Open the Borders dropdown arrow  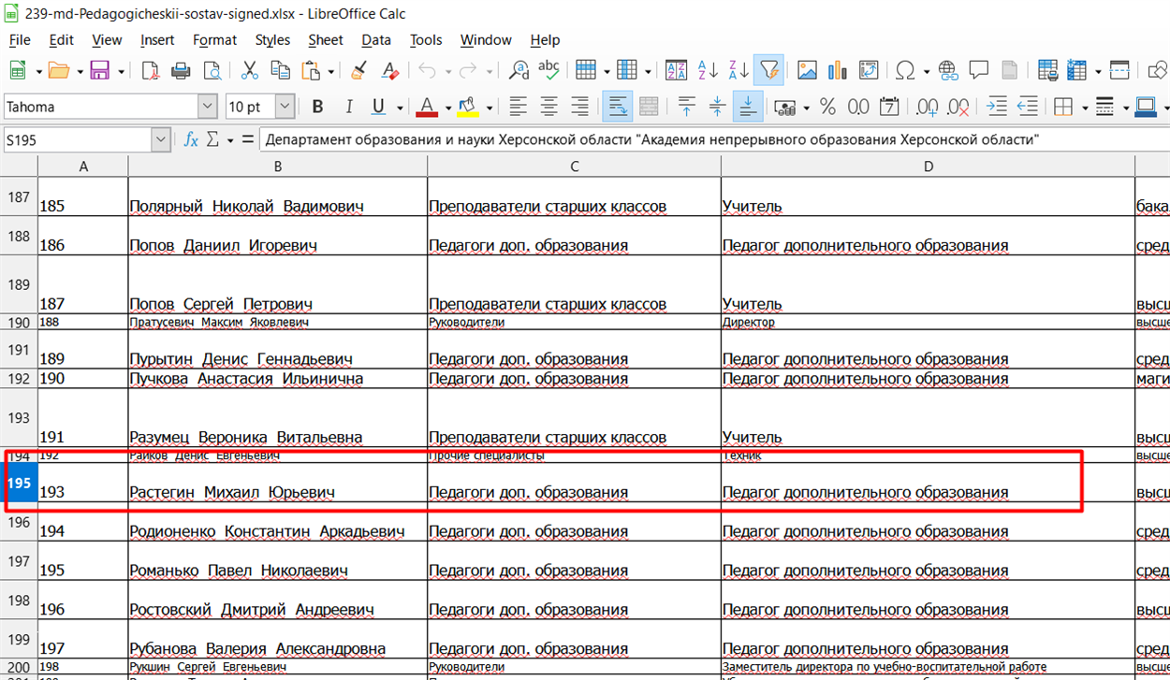[1084, 107]
